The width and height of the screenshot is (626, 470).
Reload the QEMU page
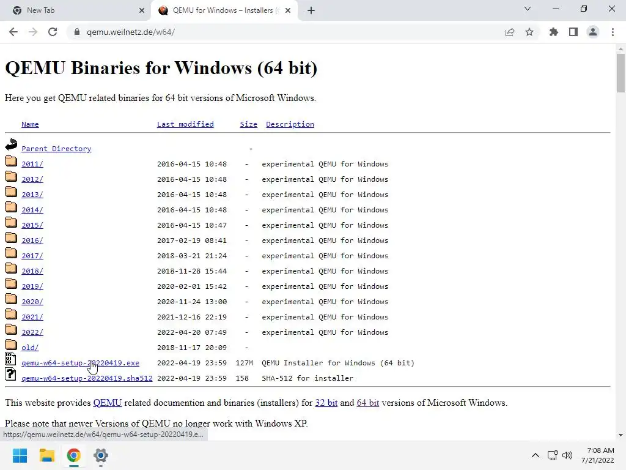[x=53, y=32]
